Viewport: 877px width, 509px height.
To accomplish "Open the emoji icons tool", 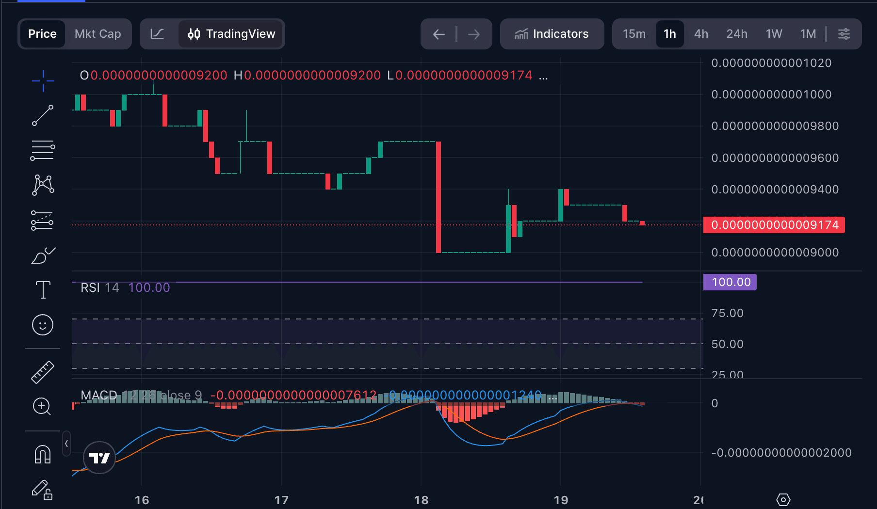I will pyautogui.click(x=43, y=325).
